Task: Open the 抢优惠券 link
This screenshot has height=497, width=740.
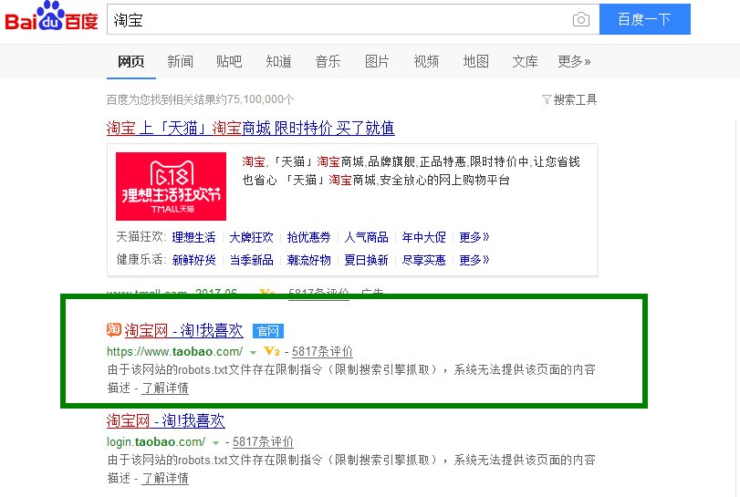Action: tap(308, 237)
